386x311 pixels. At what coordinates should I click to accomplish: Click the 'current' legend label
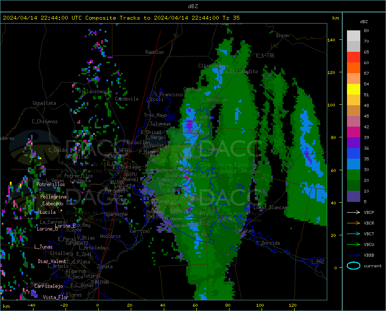(x=373, y=266)
